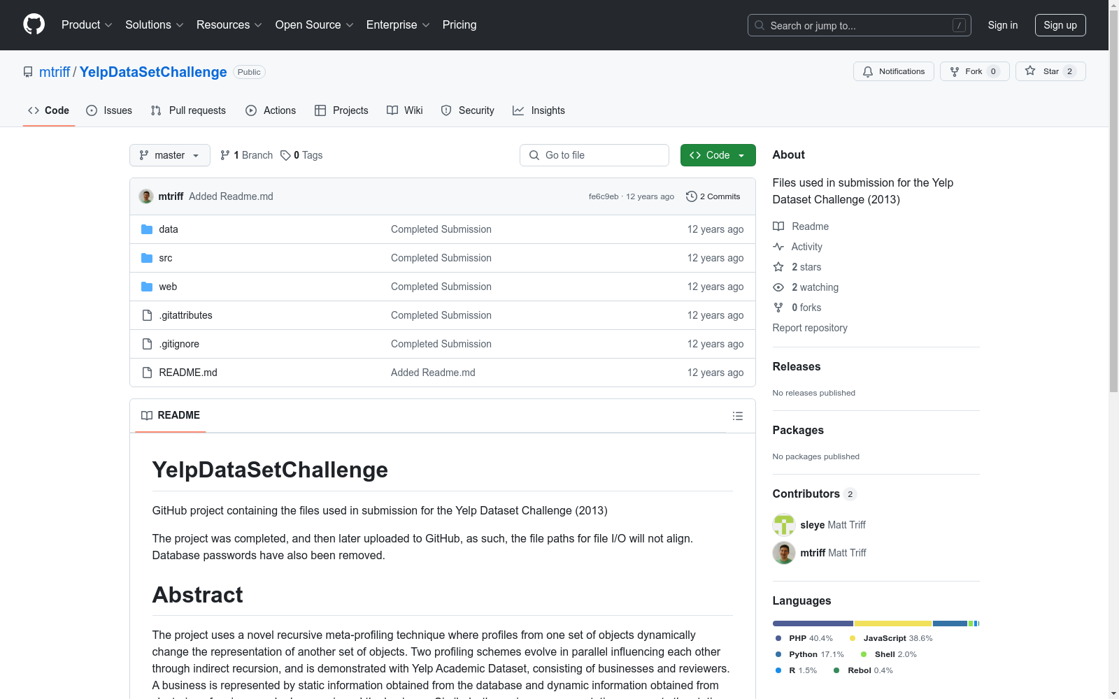Screen dimensions: 1119x699
Task: Open the Projects tab
Action: coord(341,110)
